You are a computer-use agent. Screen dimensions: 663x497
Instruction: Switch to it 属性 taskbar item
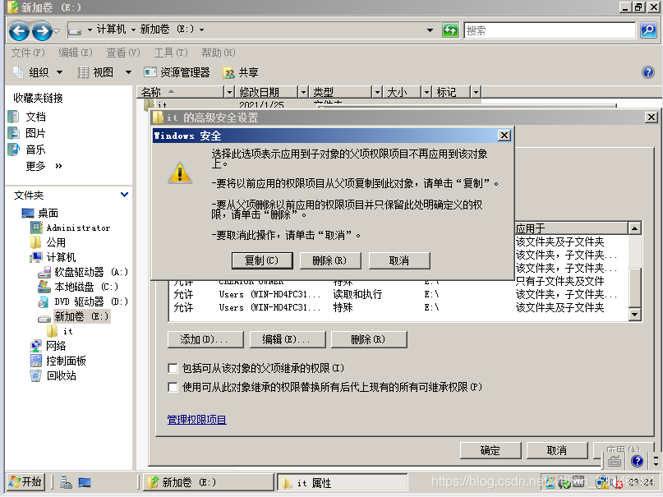tap(342, 482)
